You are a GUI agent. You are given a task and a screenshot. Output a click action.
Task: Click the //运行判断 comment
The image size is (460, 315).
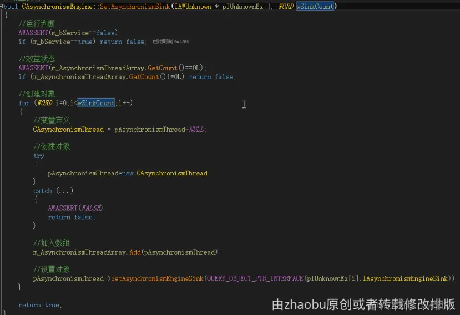click(37, 24)
